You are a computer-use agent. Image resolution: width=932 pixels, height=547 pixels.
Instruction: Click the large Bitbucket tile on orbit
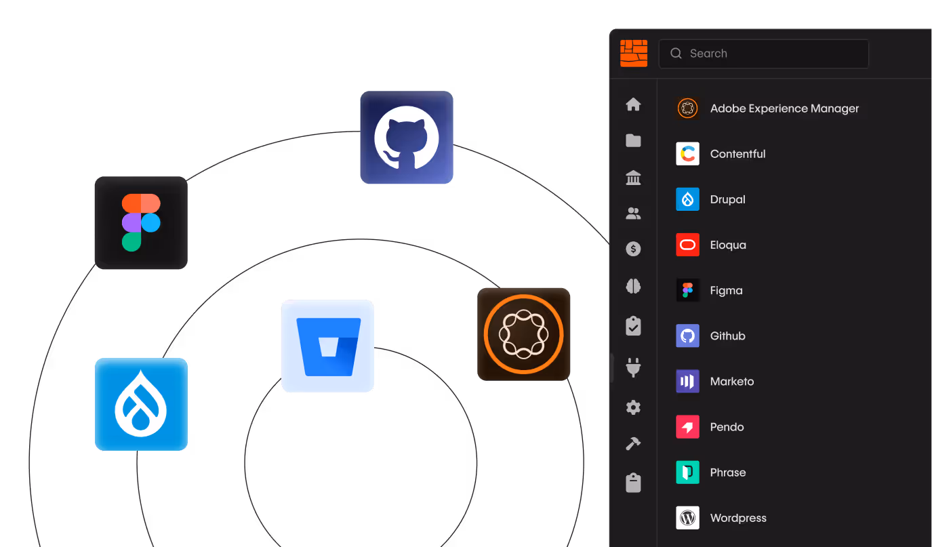tap(328, 346)
